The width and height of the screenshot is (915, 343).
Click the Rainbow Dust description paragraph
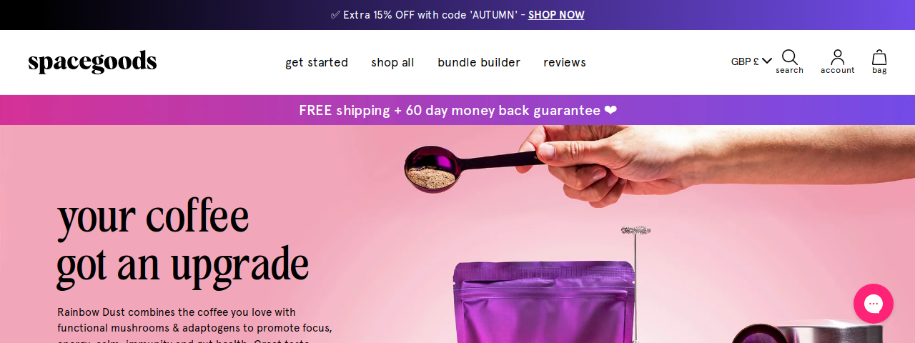pos(195,324)
